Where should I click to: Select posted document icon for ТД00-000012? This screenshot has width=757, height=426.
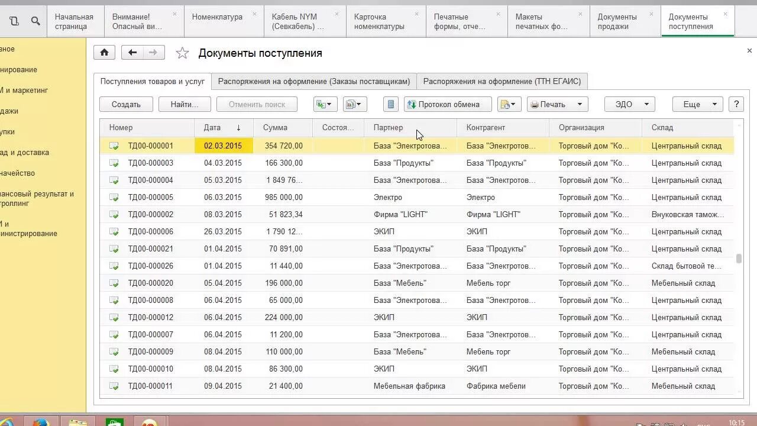tap(114, 317)
